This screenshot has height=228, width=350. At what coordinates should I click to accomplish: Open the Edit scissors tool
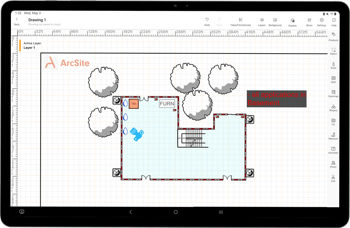(333, 178)
